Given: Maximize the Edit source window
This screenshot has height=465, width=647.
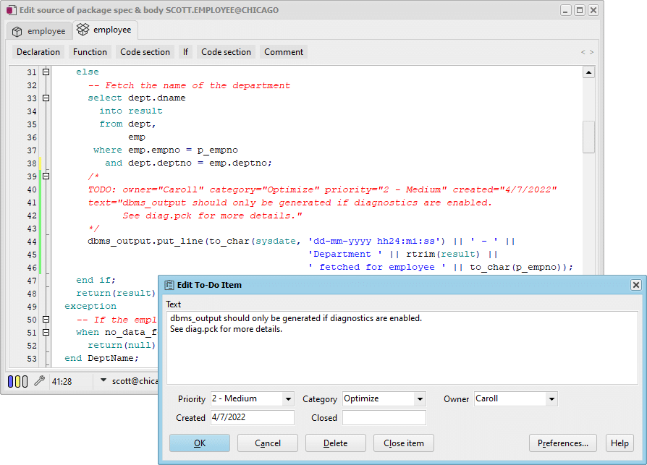Looking at the screenshot, I should pos(580,10).
